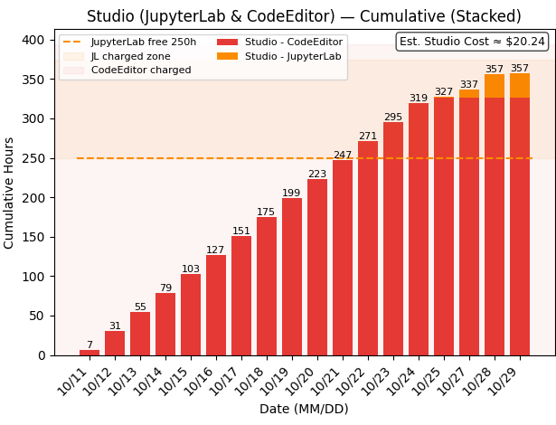556x425 pixels.
Task: Click the Date (MM/DD) x-axis title
Action: tap(304, 409)
